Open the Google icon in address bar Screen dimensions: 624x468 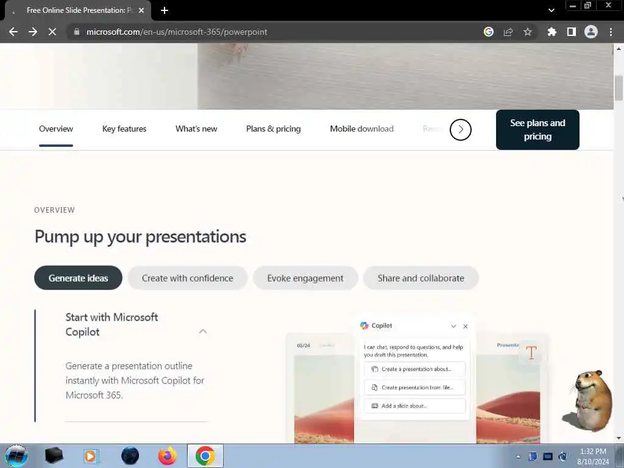488,32
